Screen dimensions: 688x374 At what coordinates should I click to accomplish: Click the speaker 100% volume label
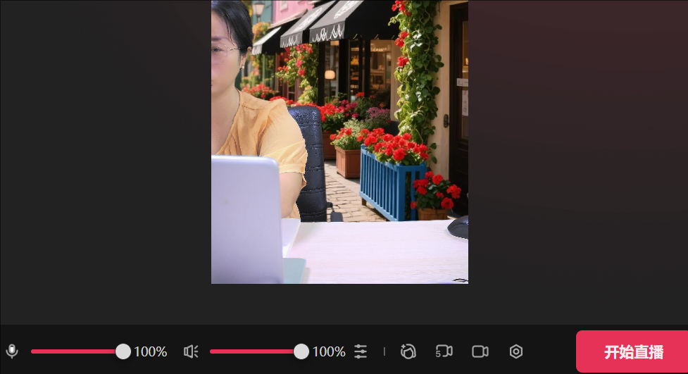click(x=329, y=351)
